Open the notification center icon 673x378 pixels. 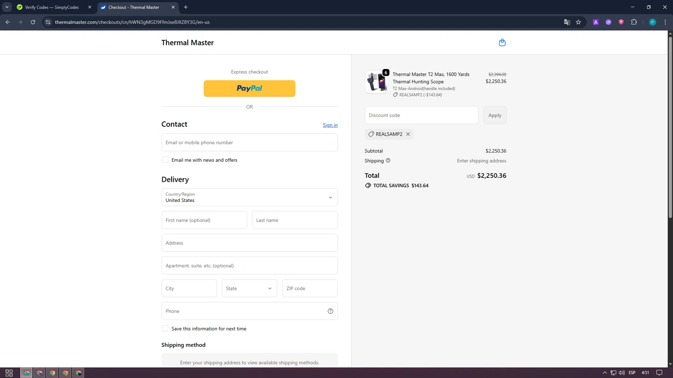(x=659, y=373)
